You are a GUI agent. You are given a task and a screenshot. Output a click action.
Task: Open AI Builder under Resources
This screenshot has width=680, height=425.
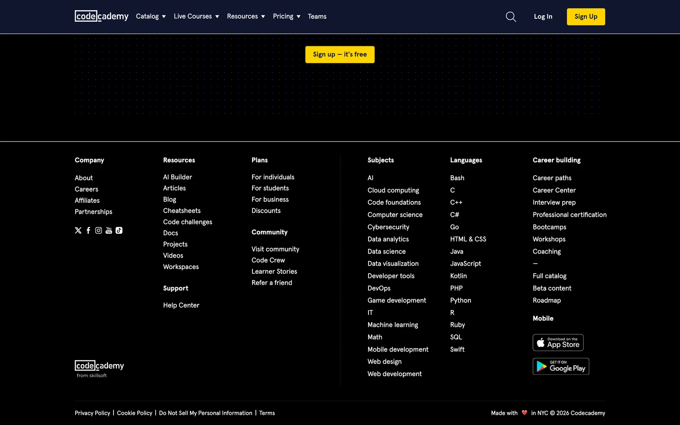tap(178, 177)
